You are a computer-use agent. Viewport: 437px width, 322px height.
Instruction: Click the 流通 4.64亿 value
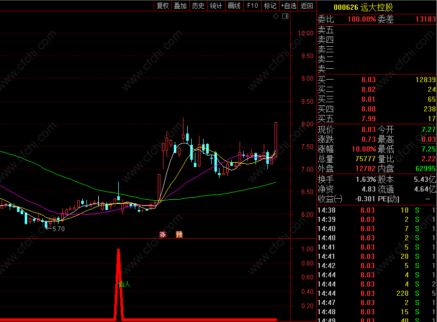coord(425,190)
